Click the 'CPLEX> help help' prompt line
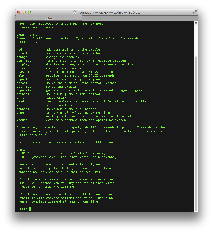The height and width of the screenshot is (233, 213). [x=31, y=135]
